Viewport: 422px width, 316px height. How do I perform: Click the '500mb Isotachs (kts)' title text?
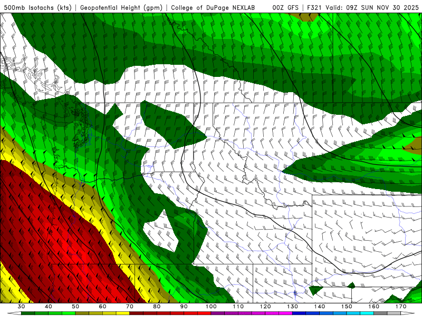37,7
